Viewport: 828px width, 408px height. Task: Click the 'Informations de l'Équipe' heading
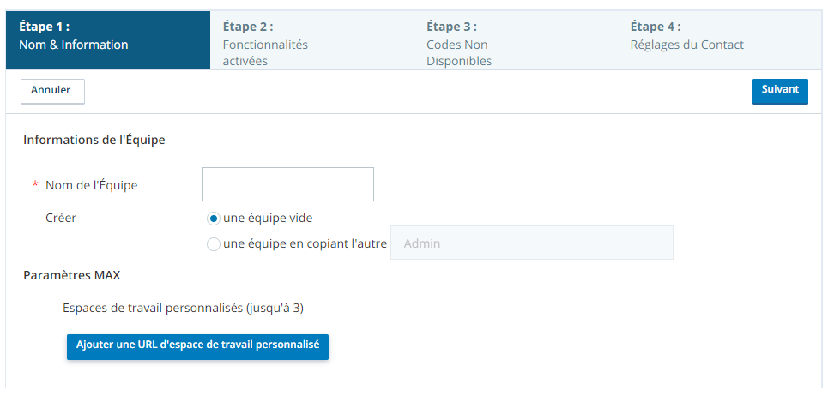(x=94, y=141)
